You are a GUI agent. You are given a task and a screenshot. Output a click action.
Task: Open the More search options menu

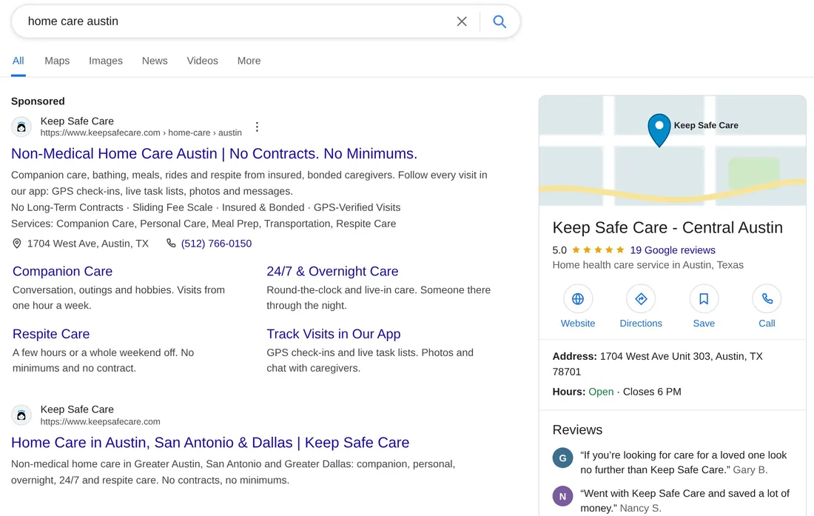249,61
